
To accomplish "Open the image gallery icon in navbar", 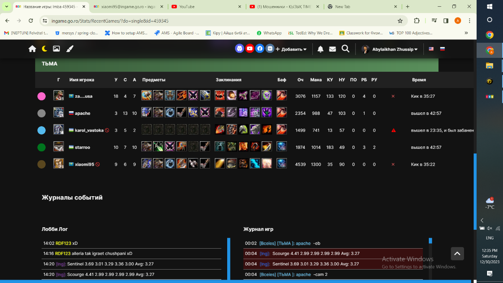I will [x=56, y=49].
